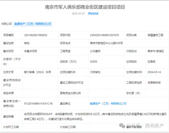Open the 原始链接 source link
This screenshot has width=169, height=133.
(x=93, y=13)
